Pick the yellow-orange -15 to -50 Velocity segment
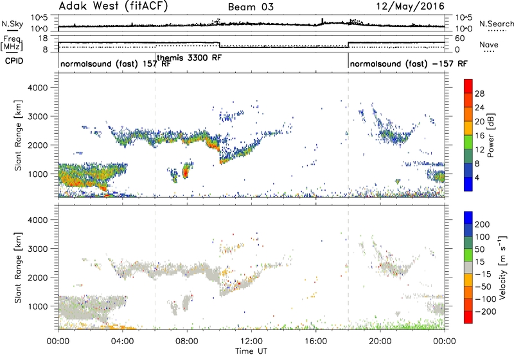Viewport: 514px width, 355px height. [468, 280]
